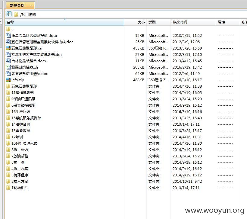The width and height of the screenshot is (247, 219).
Task: Click folder name 3编译程序
Action: tap(20, 175)
